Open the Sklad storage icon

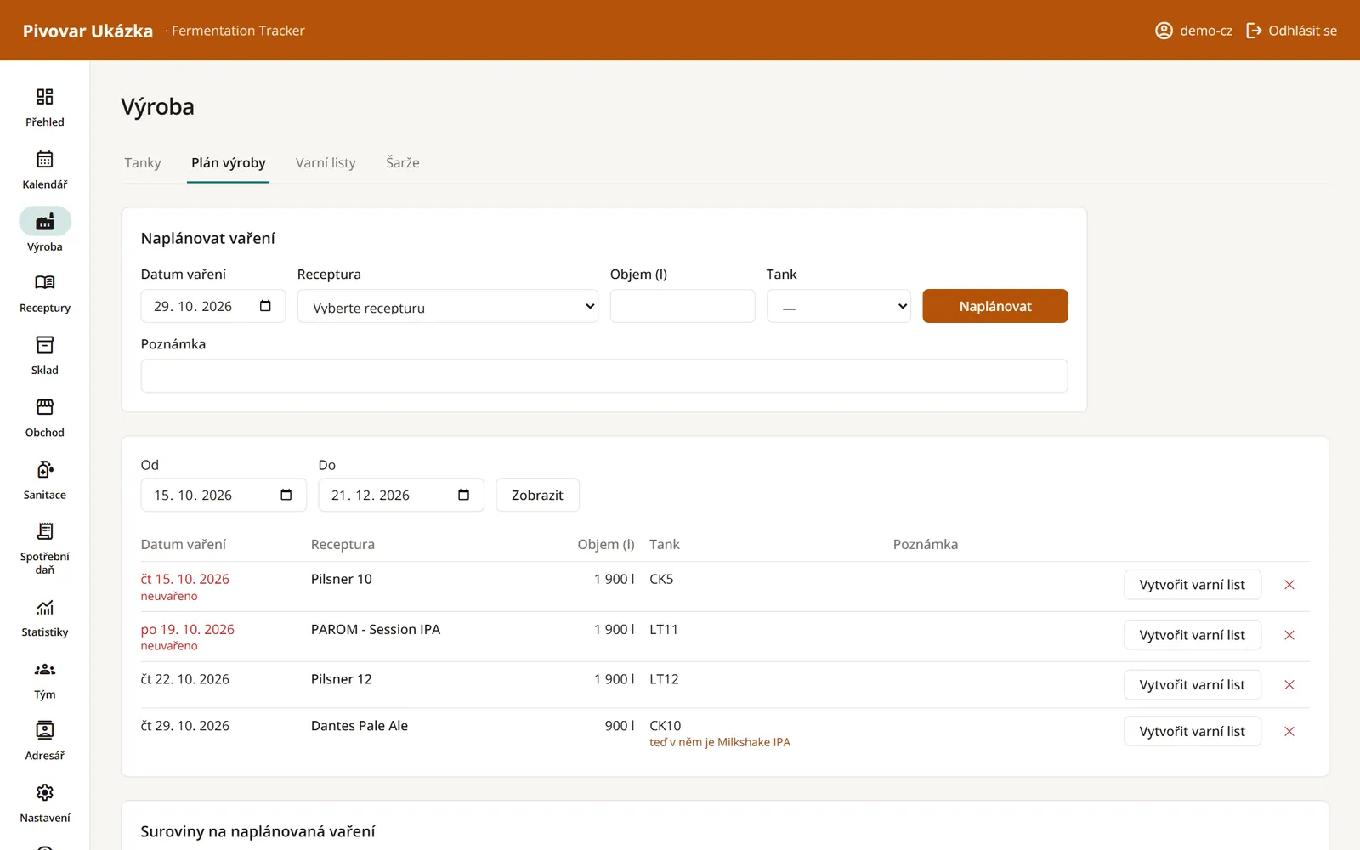(45, 344)
